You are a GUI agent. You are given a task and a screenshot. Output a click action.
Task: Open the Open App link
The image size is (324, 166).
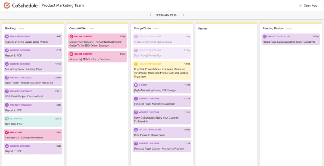pyautogui.click(x=311, y=5)
